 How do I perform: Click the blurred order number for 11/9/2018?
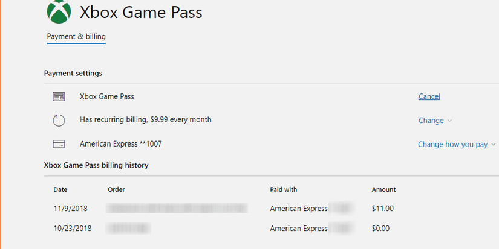tap(177, 209)
